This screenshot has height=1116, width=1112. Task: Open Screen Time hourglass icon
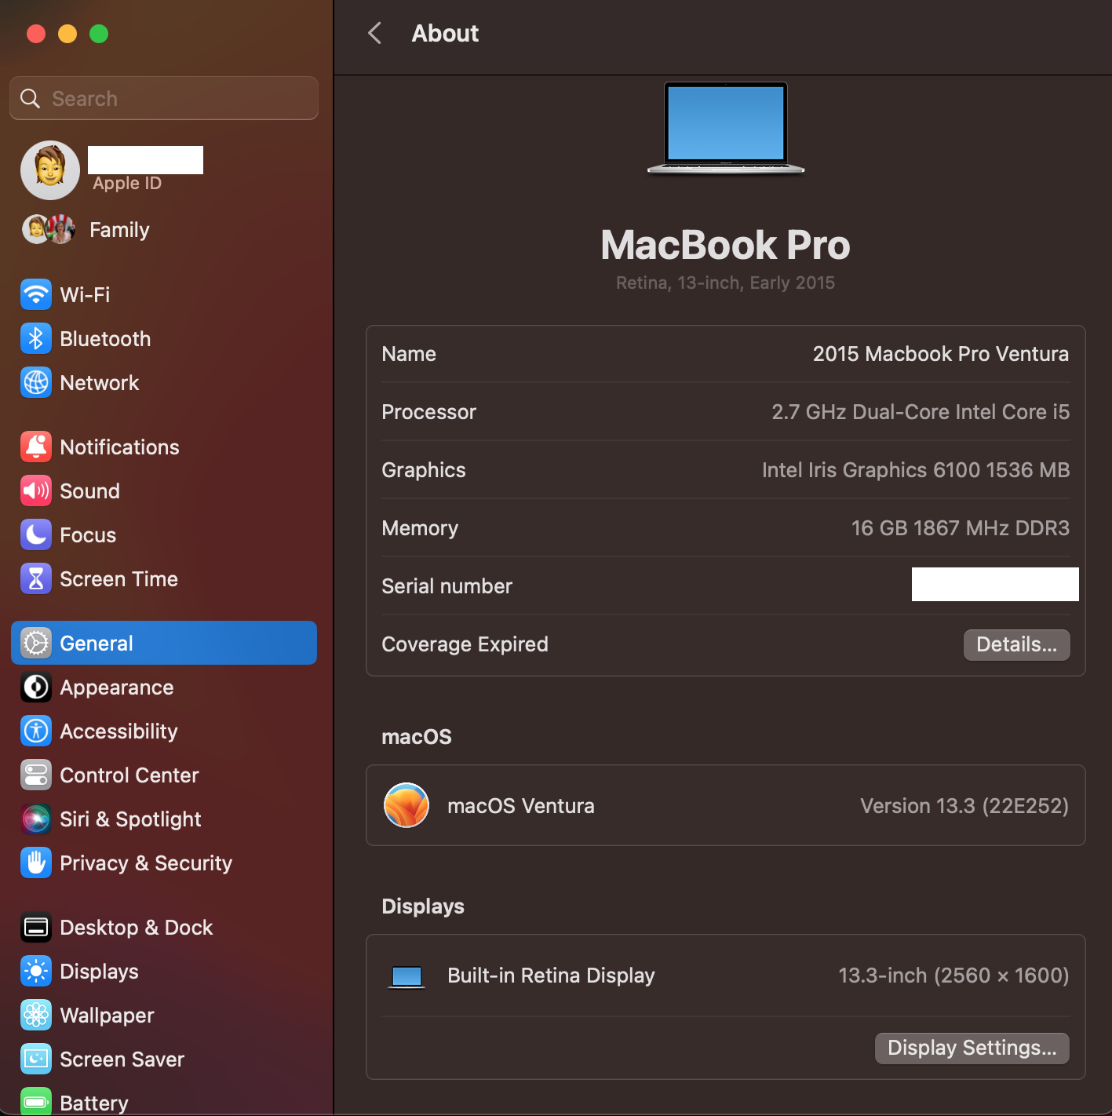[36, 579]
